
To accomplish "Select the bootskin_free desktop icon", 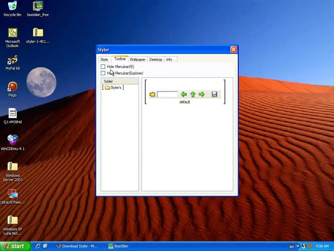I will point(38,9).
